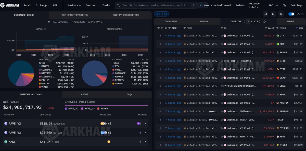Download the transfers table

click(x=302, y=14)
